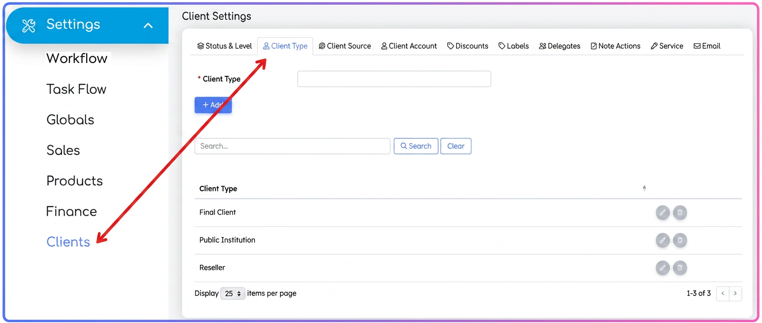Delete the Final Client entry via trash icon
Viewport: 762px width, 323px height.
coord(680,212)
